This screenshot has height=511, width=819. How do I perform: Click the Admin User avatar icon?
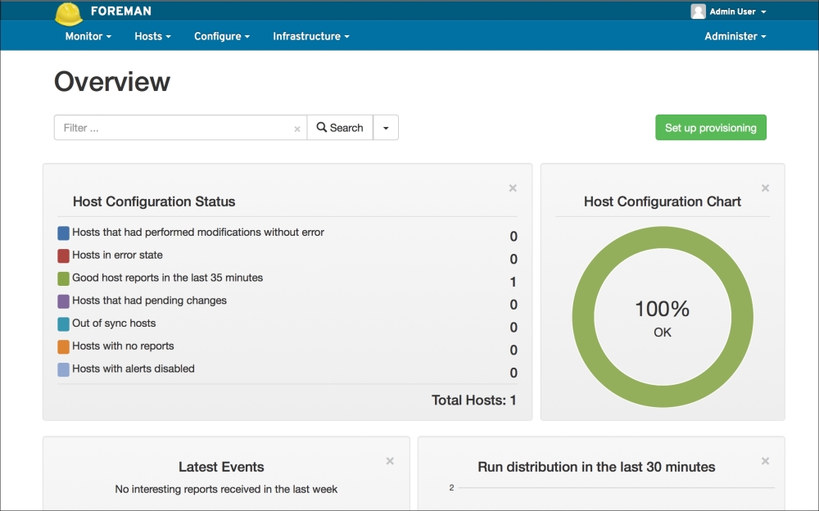coord(698,11)
